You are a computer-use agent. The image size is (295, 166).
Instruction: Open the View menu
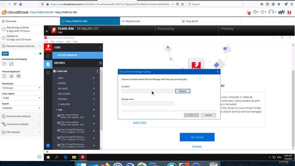coord(68,41)
